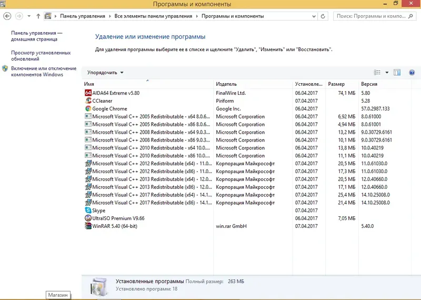Click Google Inc. publisher cell
This screenshot has width=421, height=300.
[x=228, y=109]
